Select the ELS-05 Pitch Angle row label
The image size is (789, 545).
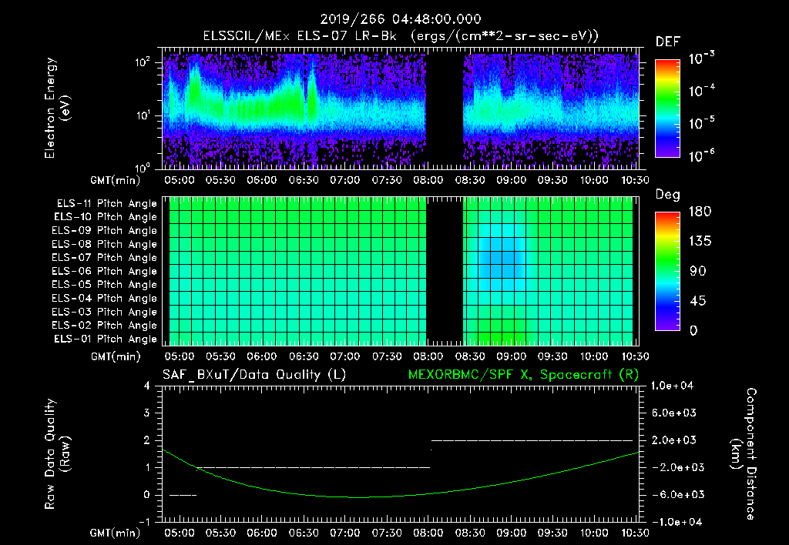[x=104, y=285]
